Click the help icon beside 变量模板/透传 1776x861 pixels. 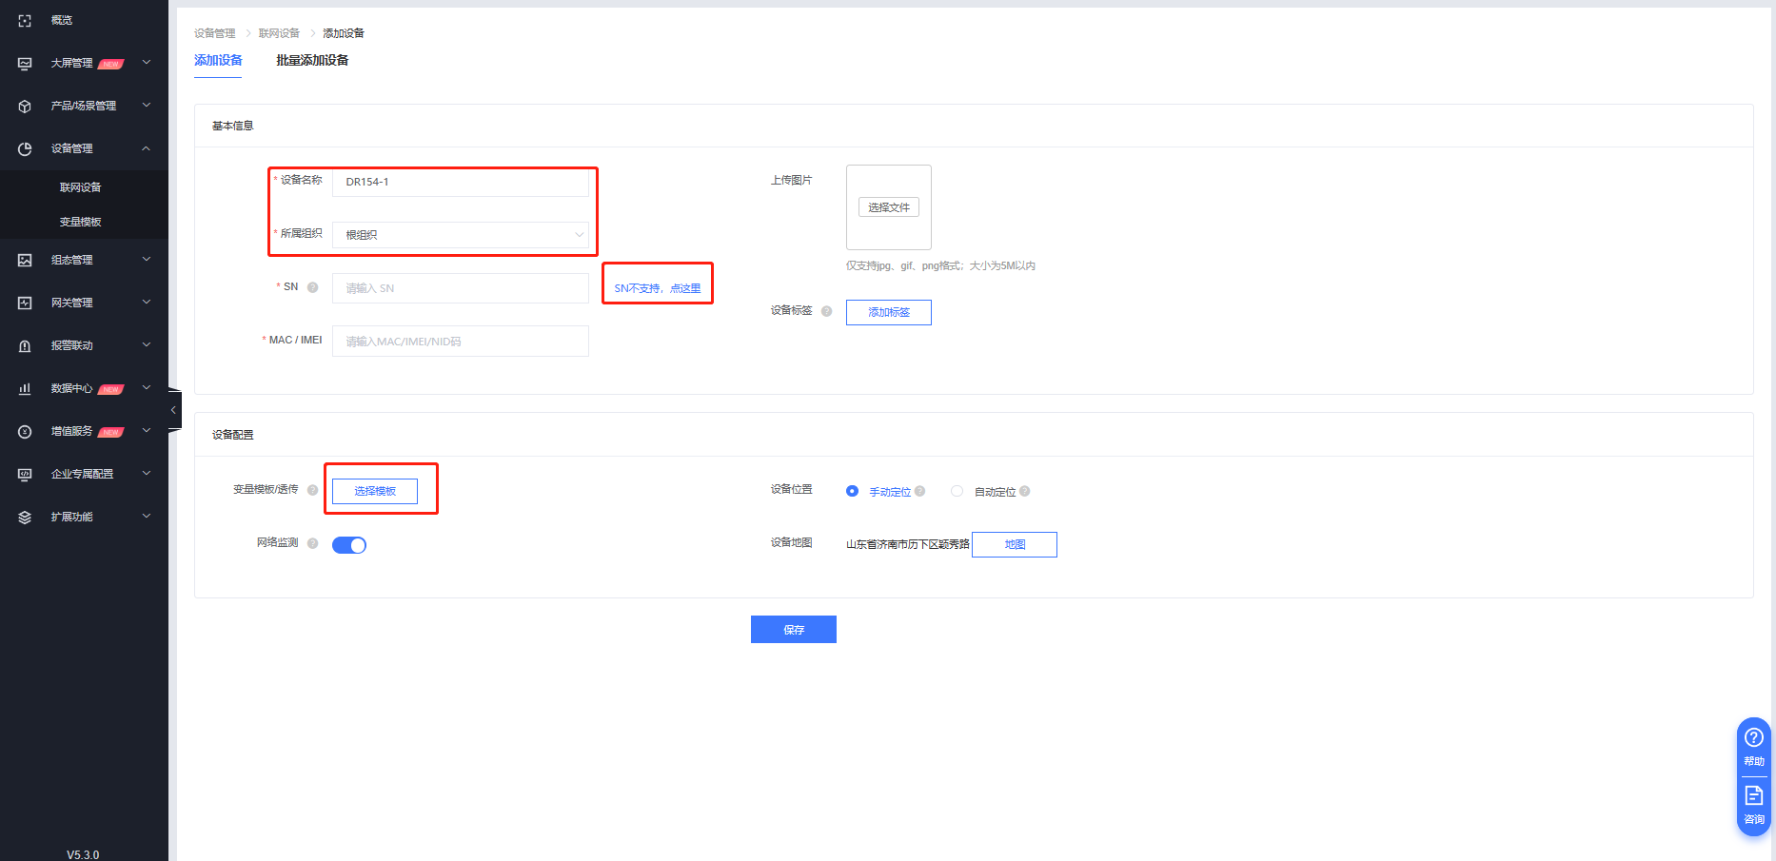[x=312, y=490]
